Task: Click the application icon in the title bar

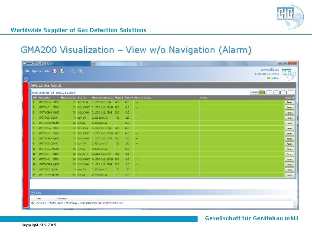Action: [25, 63]
